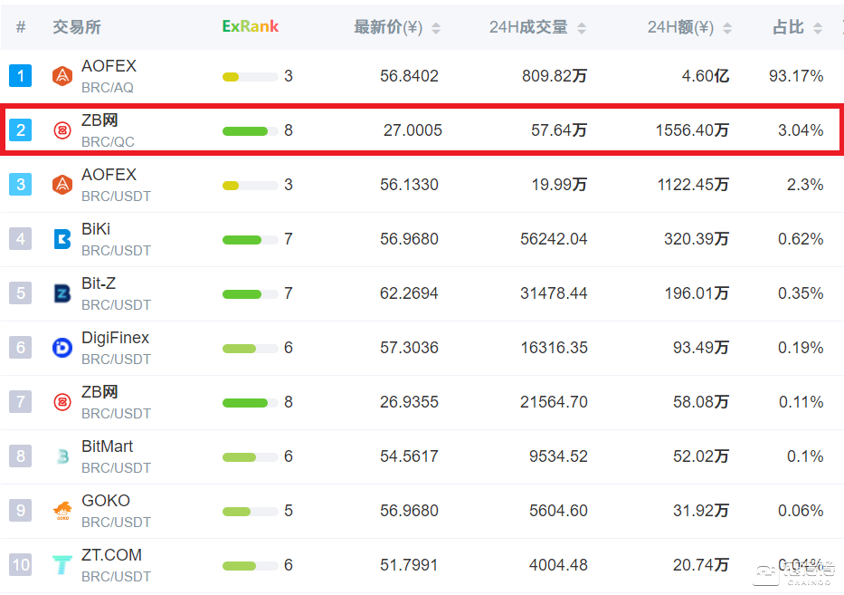Click the BiKi blue logo
This screenshot has height=595, width=844.
62,239
